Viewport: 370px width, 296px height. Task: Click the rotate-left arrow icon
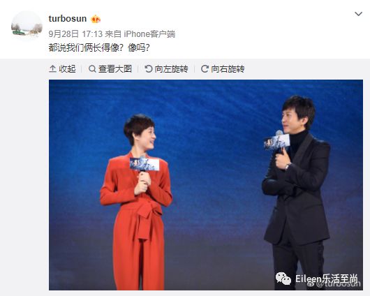[149, 69]
